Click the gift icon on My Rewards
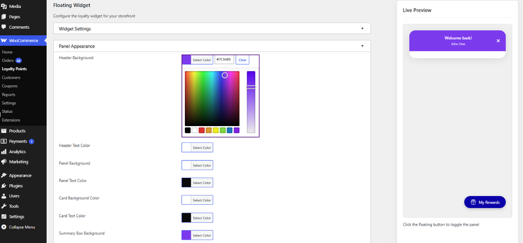This screenshot has width=523, height=243. click(x=473, y=202)
